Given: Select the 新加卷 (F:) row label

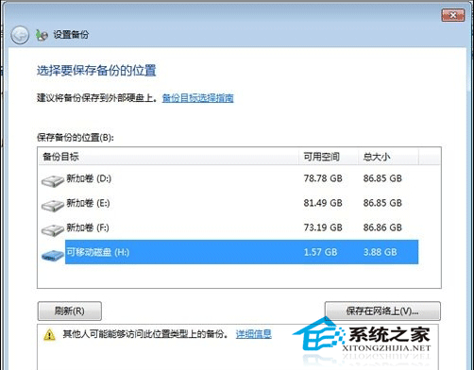Looking at the screenshot, I should click(x=88, y=227).
